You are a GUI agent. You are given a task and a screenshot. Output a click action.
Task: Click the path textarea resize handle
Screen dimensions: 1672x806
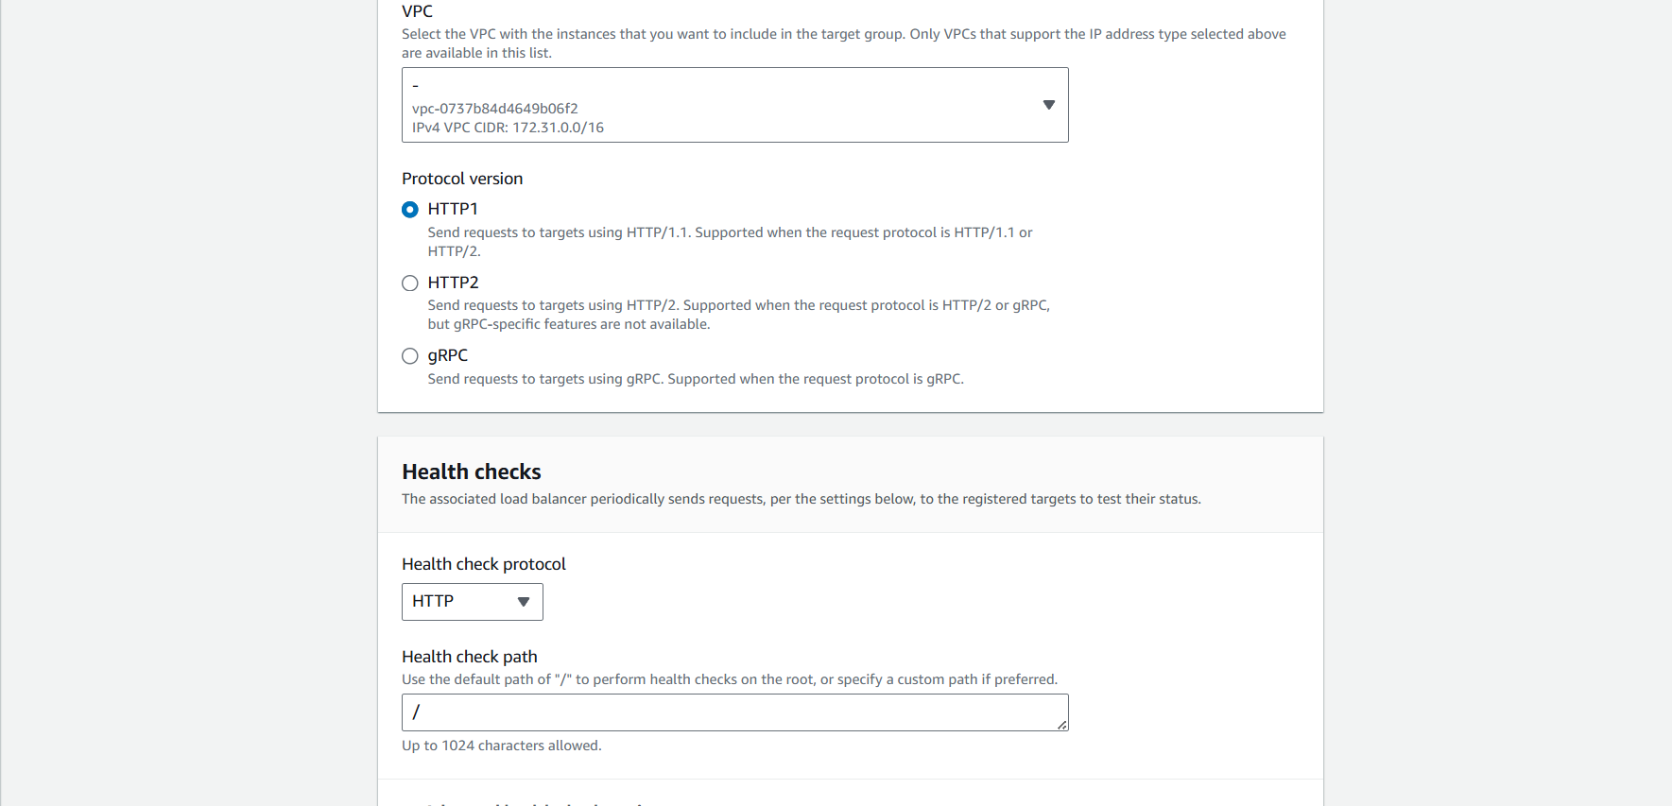pyautogui.click(x=1062, y=725)
